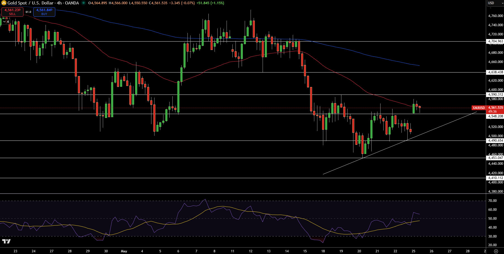Click the close price value C4,561.535
Viewport: 504px width, 254px height.
(x=158, y=3)
